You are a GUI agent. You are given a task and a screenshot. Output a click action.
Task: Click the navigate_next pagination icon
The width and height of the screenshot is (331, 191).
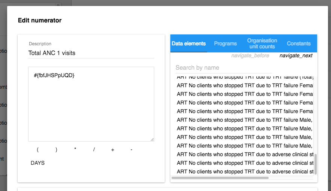(296, 56)
